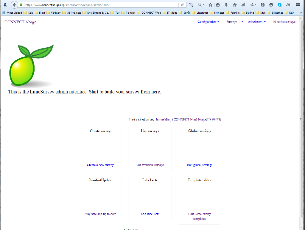The width and height of the screenshot is (305, 230).
Task: Click the chat bubble toolbar icon
Action: click(271, 5)
